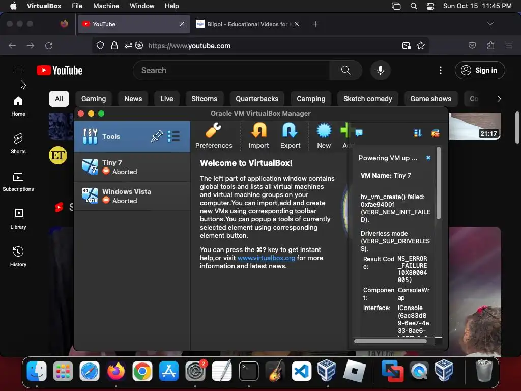Image resolution: width=521 pixels, height=391 pixels.
Task: Open the YouTube hamburger guide menu
Action: pos(18,70)
